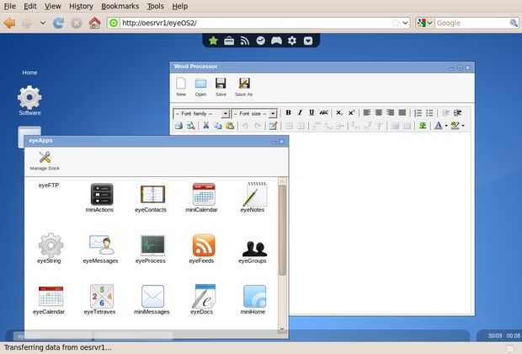Click Save As in Word Processor
The image size is (522, 354).
tap(244, 87)
